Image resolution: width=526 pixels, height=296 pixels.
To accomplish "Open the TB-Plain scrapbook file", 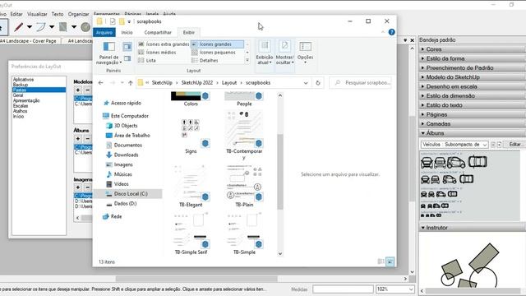I will pyautogui.click(x=244, y=187).
